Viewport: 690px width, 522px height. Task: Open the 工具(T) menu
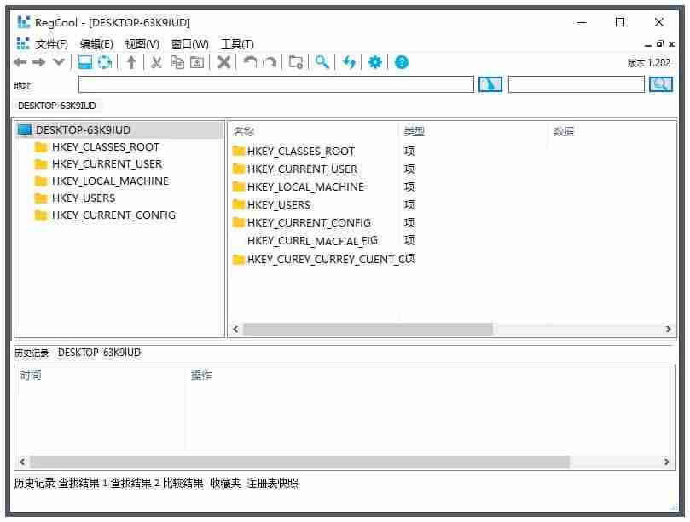(x=237, y=44)
